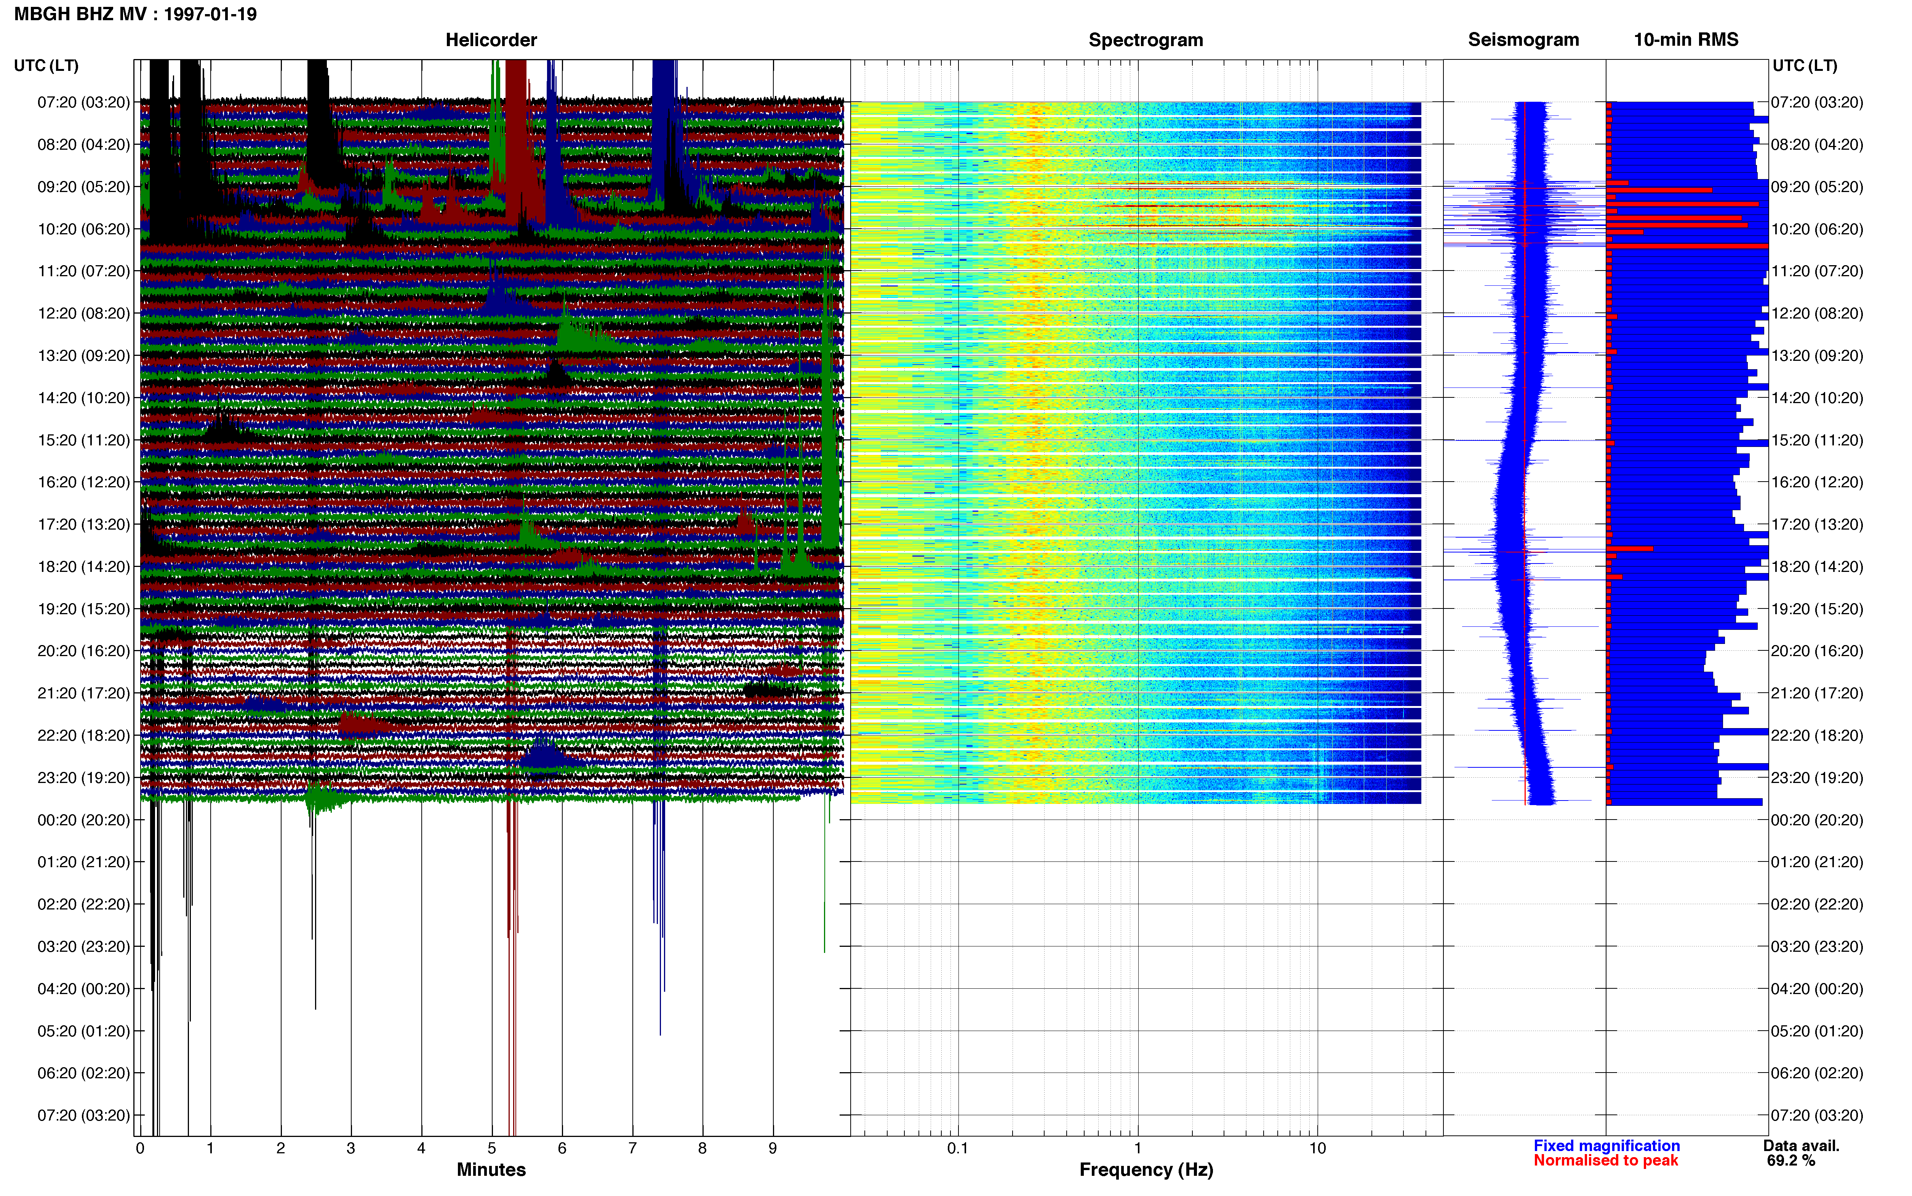Click the left '23:20 (19:20)' time label

coord(84,778)
